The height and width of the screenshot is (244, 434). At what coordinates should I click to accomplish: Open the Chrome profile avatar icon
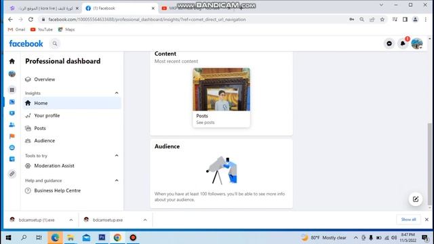(415, 20)
